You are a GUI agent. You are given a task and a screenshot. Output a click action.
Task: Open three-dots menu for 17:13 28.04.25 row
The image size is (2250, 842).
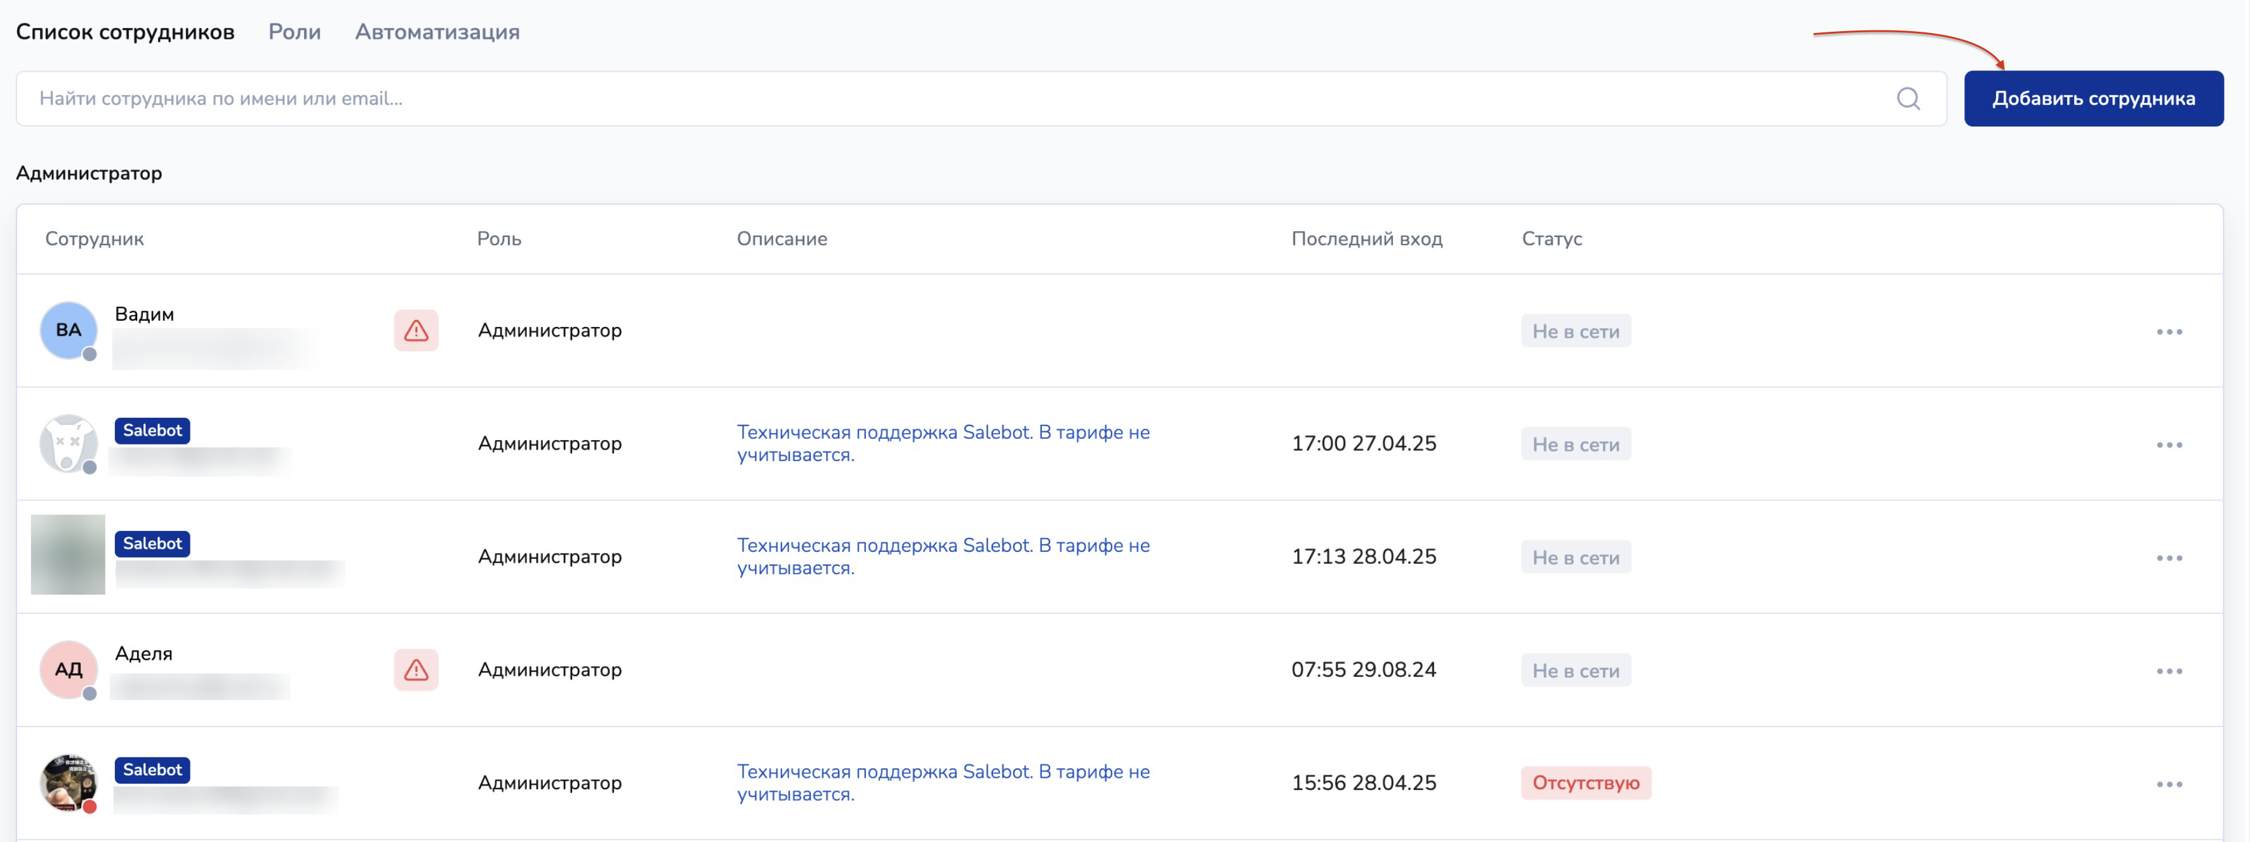tap(2169, 558)
